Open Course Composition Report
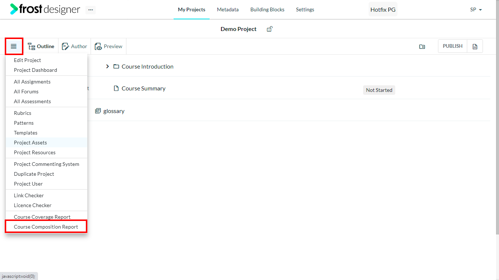The width and height of the screenshot is (499, 280). (46, 227)
